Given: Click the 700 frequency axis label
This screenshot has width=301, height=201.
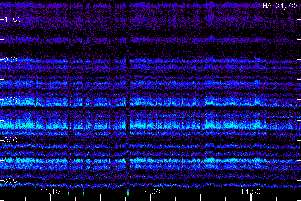Looking at the screenshot, I should tap(11, 99).
